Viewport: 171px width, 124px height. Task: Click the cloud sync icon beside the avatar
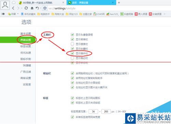pos(14,2)
